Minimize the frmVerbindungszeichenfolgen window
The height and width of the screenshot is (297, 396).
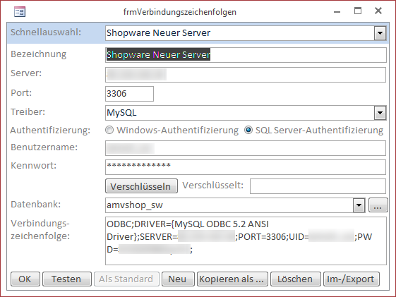[337, 11]
